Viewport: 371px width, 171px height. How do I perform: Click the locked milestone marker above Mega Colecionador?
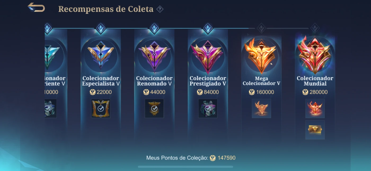click(x=261, y=28)
